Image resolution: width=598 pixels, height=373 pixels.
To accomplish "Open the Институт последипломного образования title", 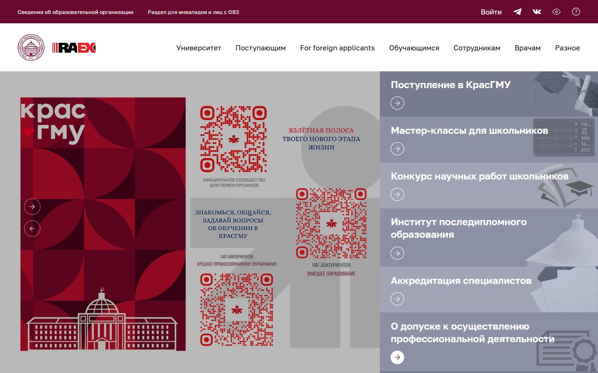I will pos(459,228).
